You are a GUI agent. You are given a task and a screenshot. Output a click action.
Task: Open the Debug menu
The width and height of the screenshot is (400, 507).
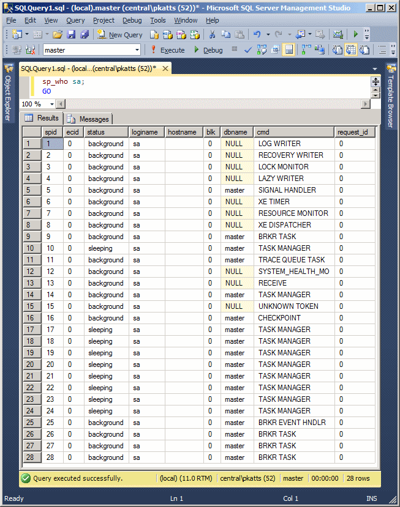pos(132,20)
